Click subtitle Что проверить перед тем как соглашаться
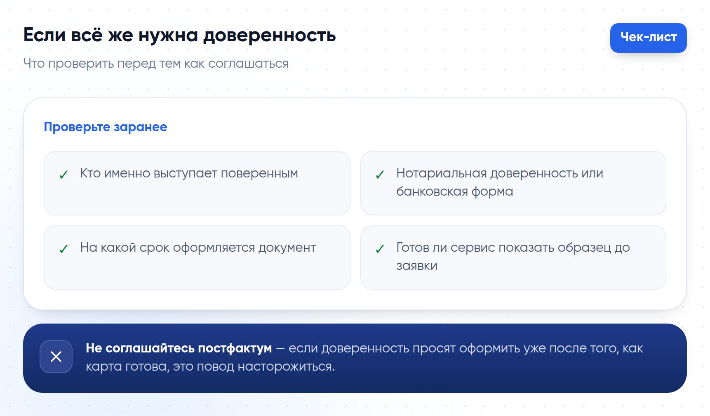This screenshot has height=416, width=710. (156, 64)
